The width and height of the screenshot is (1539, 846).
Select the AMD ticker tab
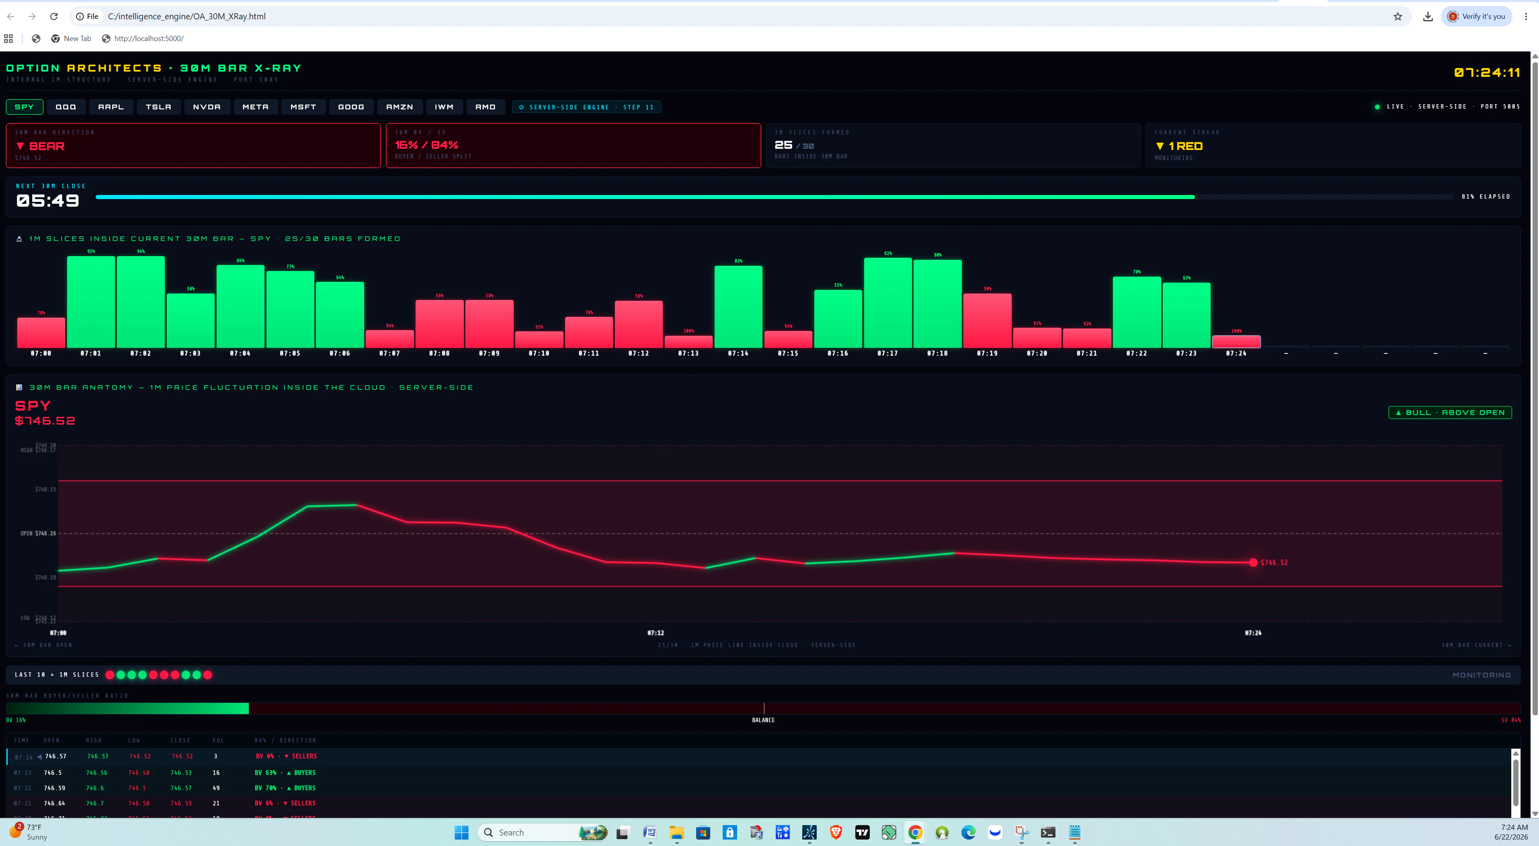(485, 107)
